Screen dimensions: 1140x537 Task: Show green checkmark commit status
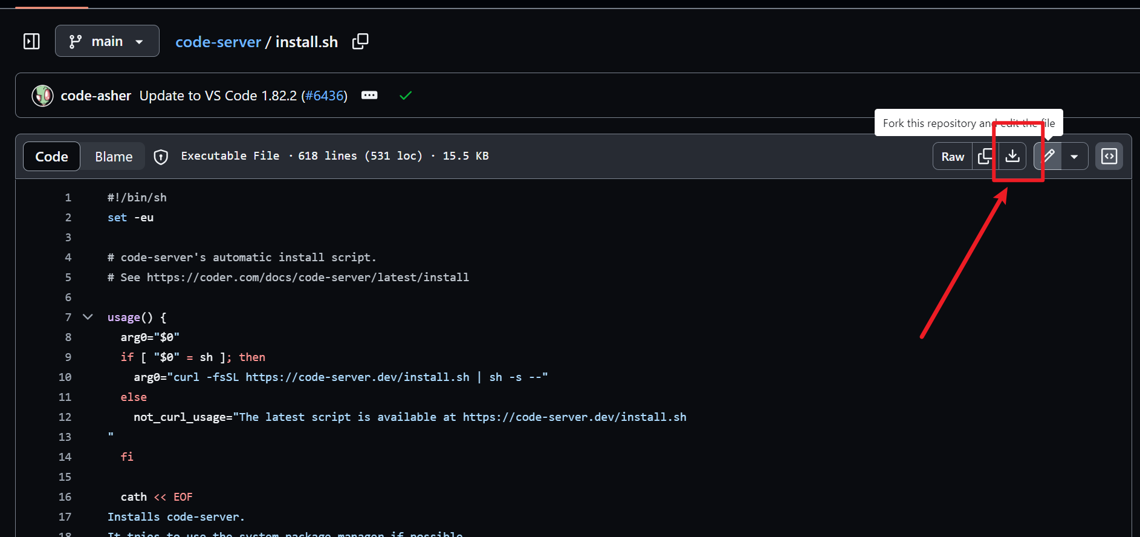[406, 96]
